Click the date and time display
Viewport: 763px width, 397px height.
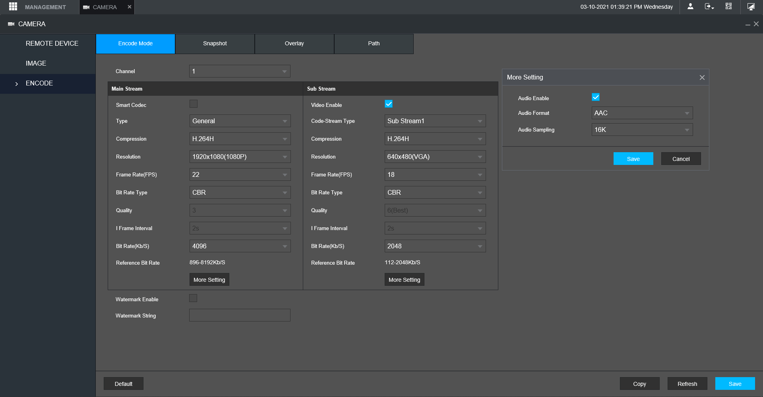tap(627, 7)
